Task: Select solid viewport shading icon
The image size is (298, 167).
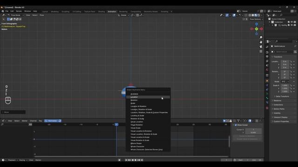Action: tap(253, 15)
